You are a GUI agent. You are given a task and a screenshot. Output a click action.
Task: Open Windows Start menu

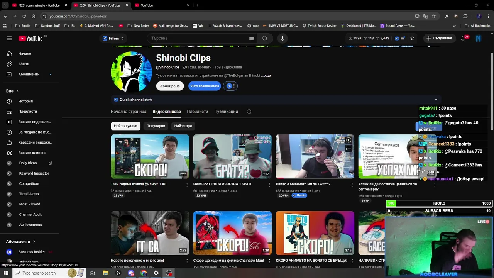coord(6,273)
